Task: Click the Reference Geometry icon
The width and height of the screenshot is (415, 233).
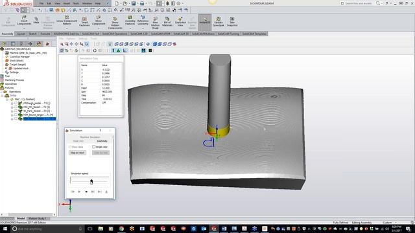Action: click(143, 17)
